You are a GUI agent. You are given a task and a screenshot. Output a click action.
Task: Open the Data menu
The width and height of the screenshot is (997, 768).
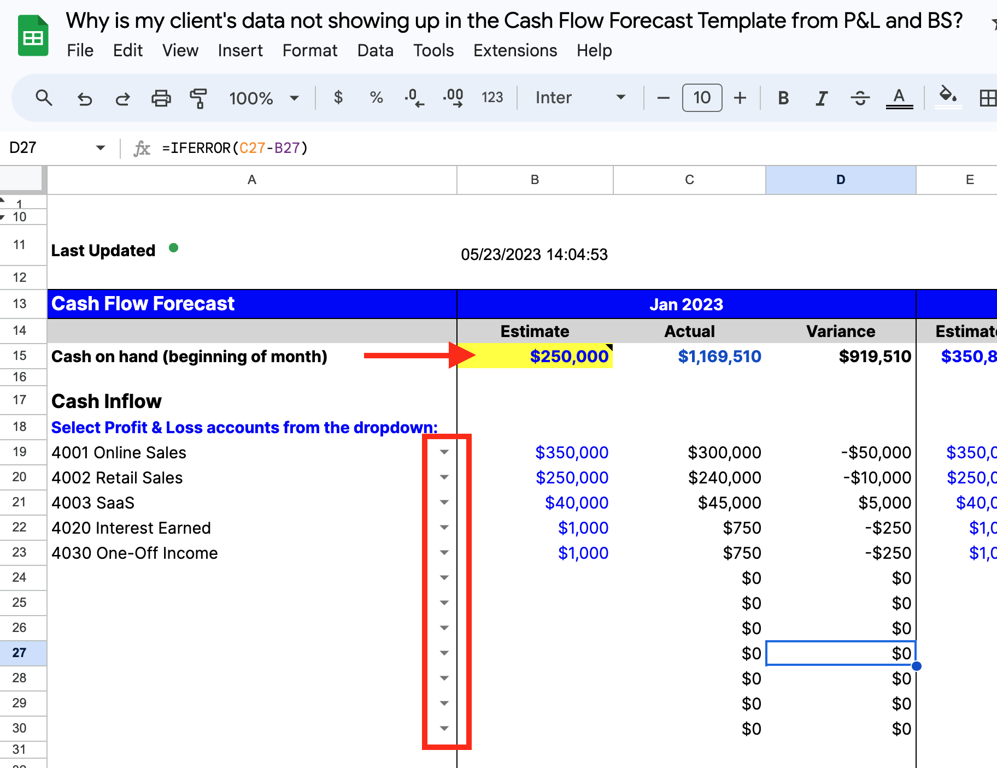coord(375,51)
